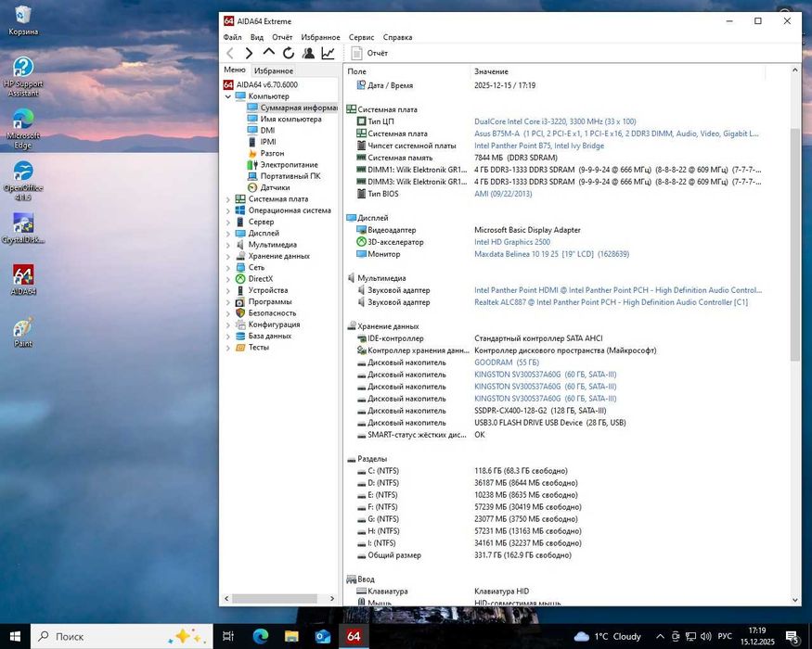Select AIDA64 v6.70.6000 root node
The image size is (812, 649).
[x=266, y=84]
